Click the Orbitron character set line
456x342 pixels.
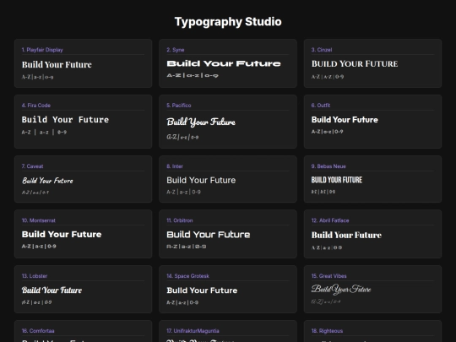coord(187,247)
